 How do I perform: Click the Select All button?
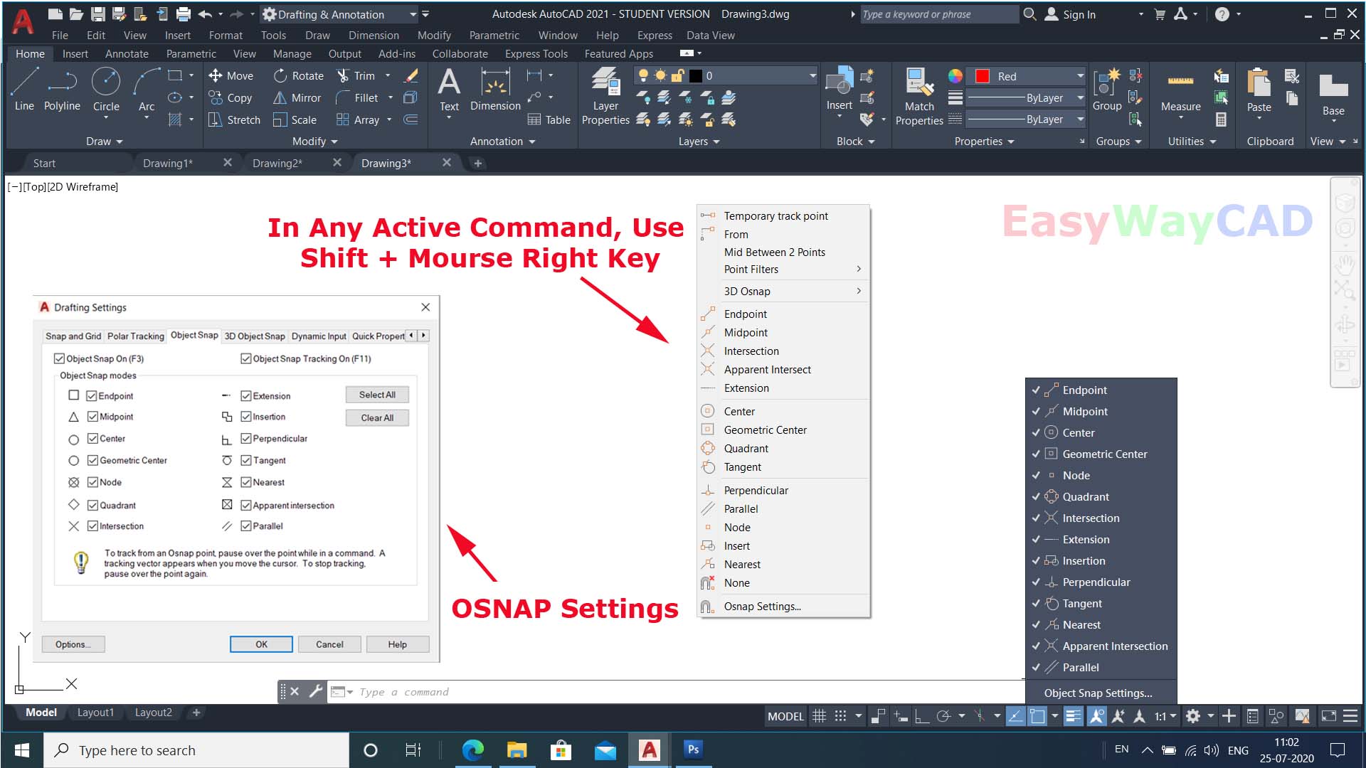pos(376,395)
